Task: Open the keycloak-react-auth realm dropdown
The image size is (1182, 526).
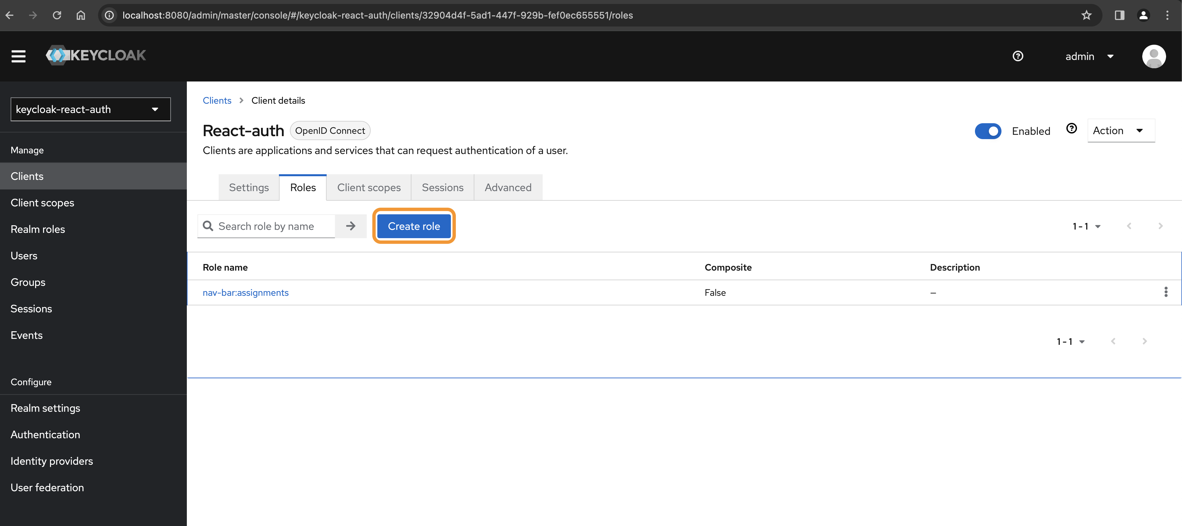Action: pyautogui.click(x=90, y=109)
